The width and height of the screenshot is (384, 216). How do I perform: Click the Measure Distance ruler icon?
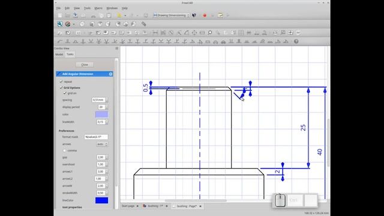point(144,24)
